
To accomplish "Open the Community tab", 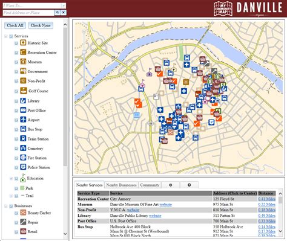I will point(150,185).
